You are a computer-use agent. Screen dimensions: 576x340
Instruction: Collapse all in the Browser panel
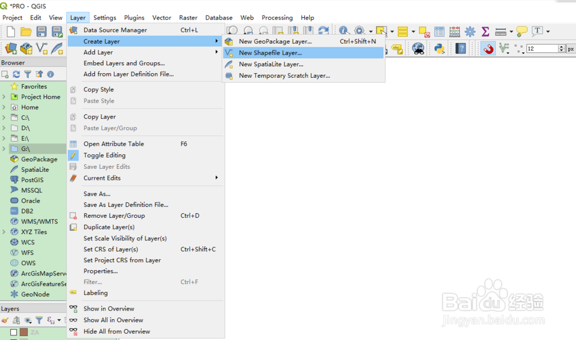(x=39, y=74)
